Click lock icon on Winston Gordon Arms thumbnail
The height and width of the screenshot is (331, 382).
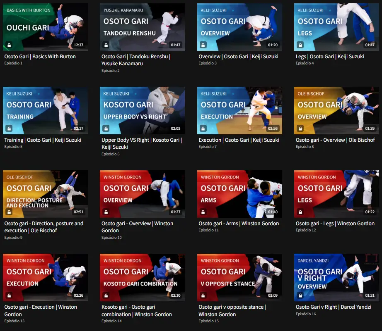(203, 212)
